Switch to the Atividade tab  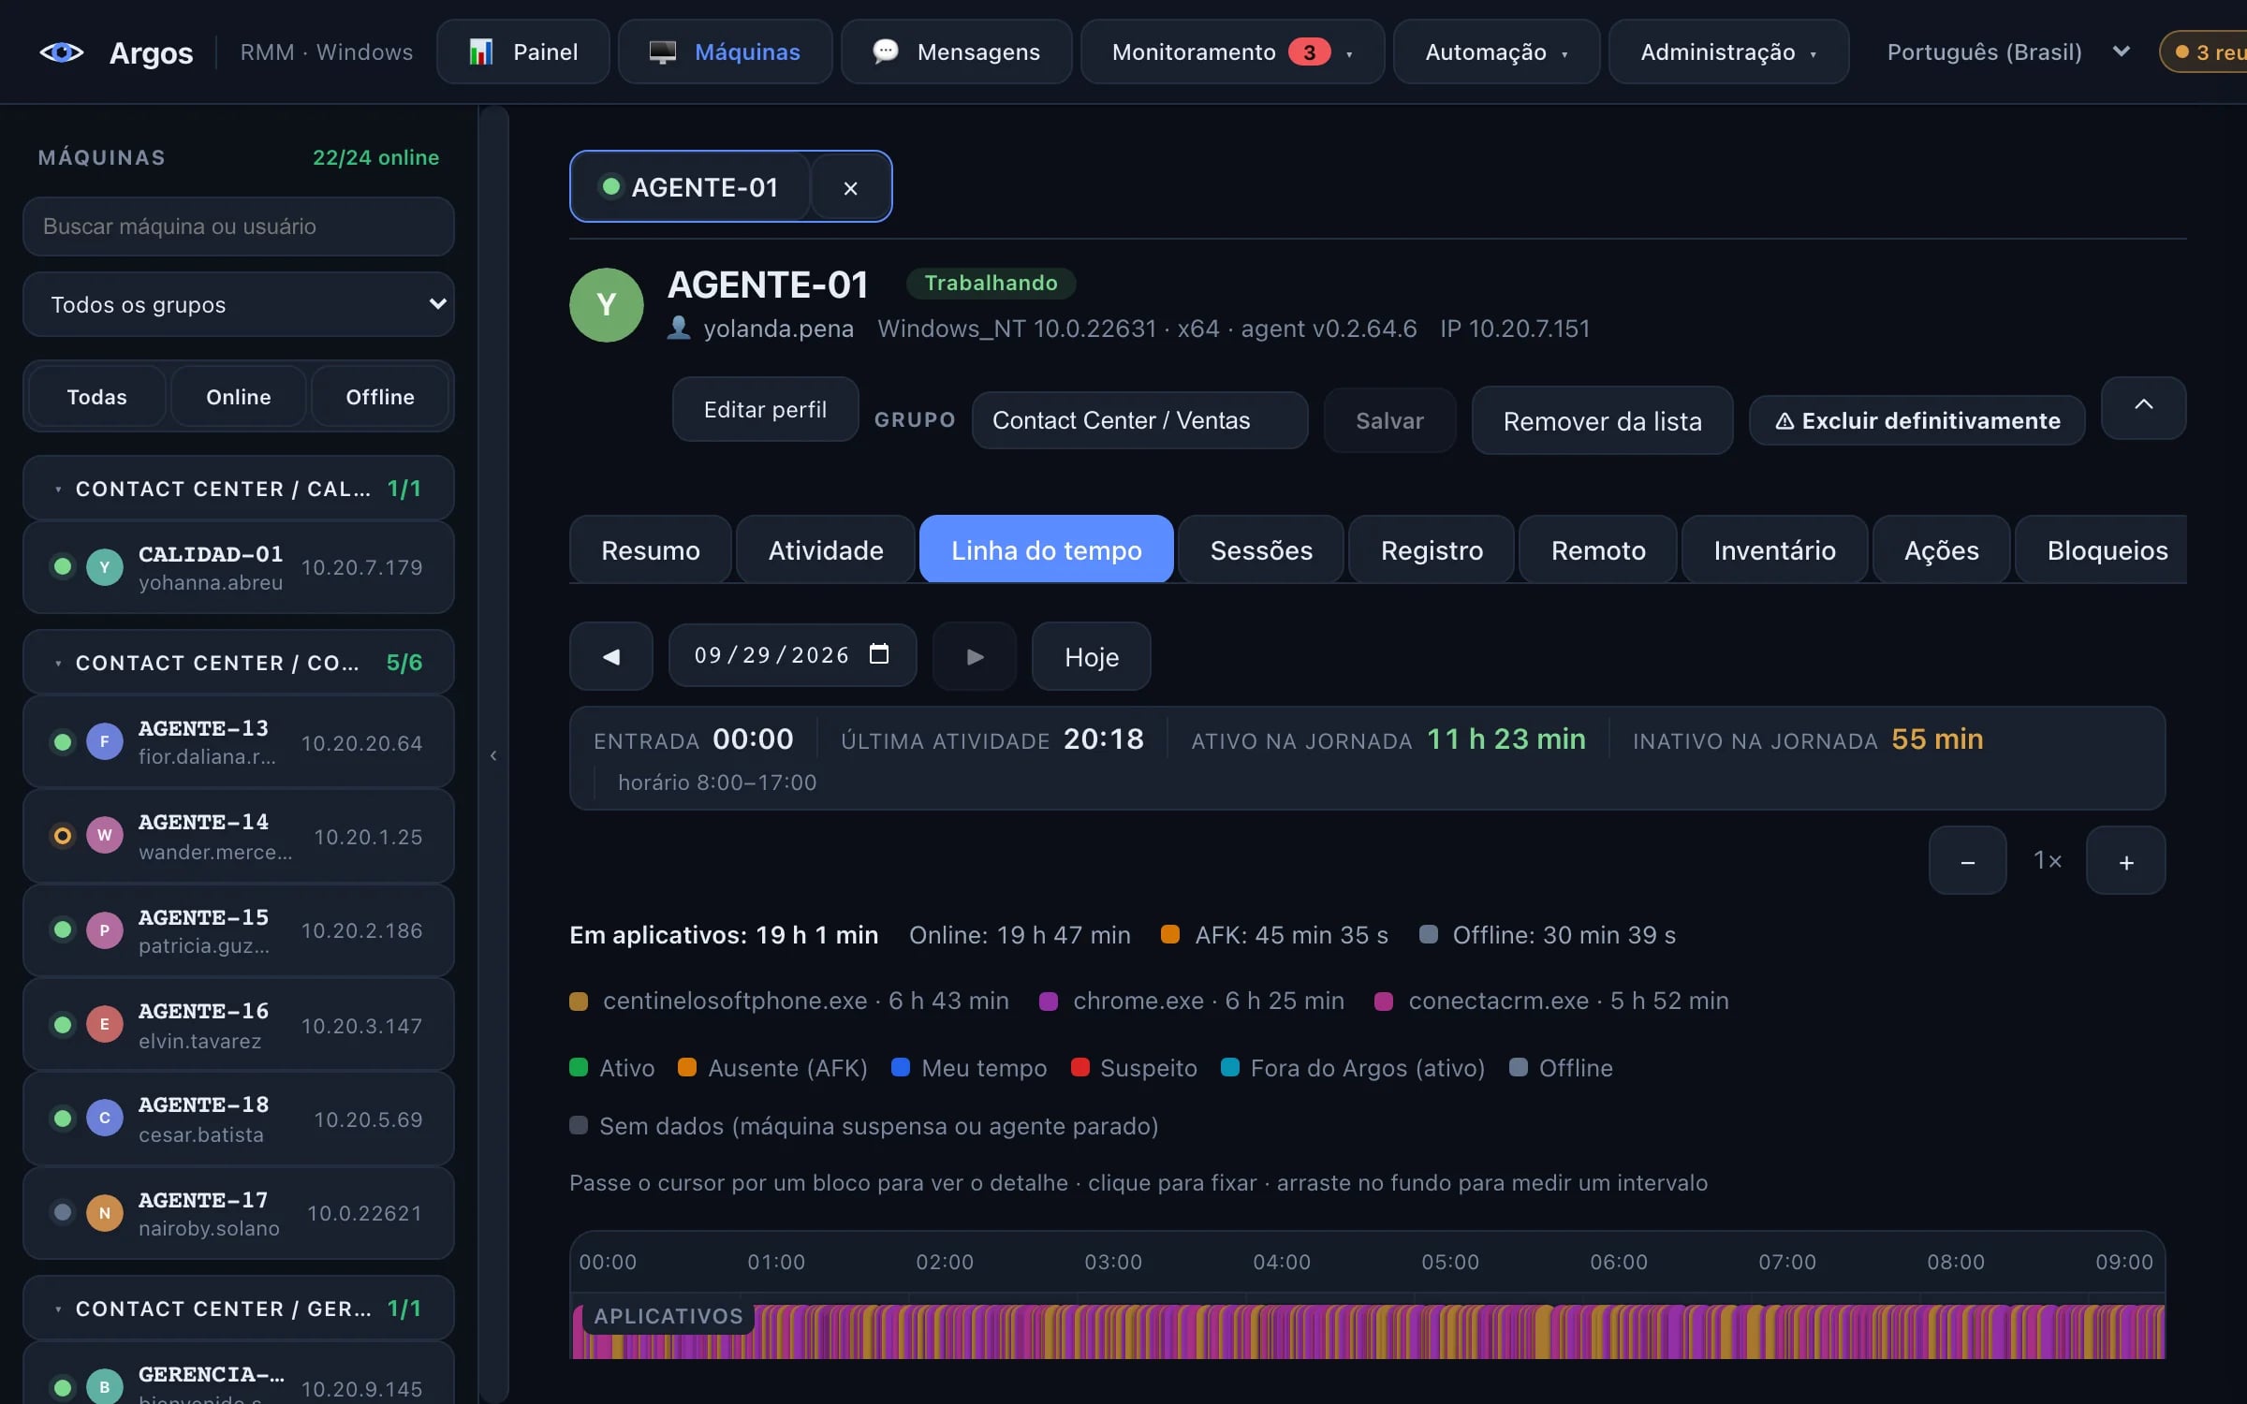(x=826, y=550)
